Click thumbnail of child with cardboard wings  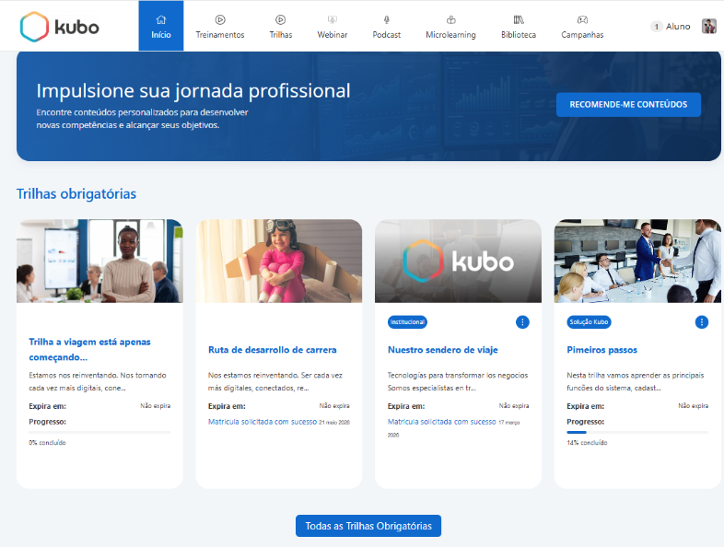click(x=279, y=261)
